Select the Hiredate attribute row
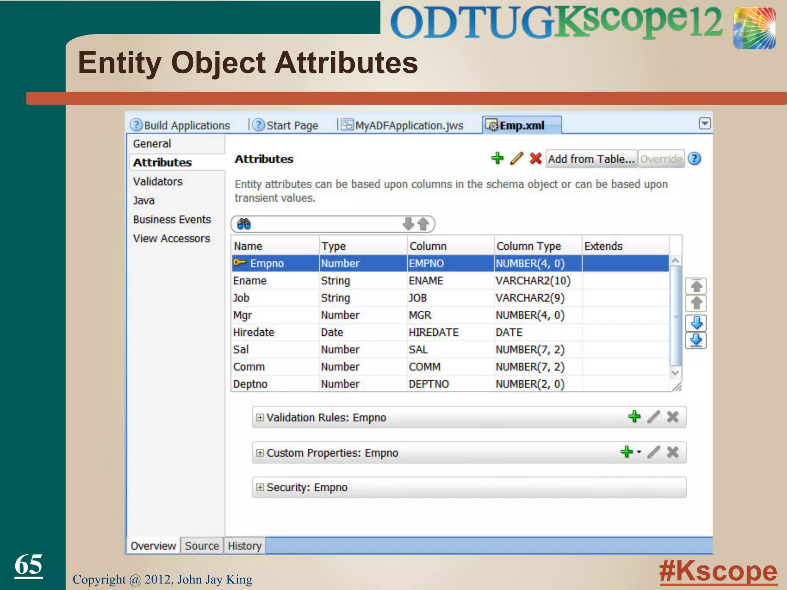The width and height of the screenshot is (787, 590). 450,333
